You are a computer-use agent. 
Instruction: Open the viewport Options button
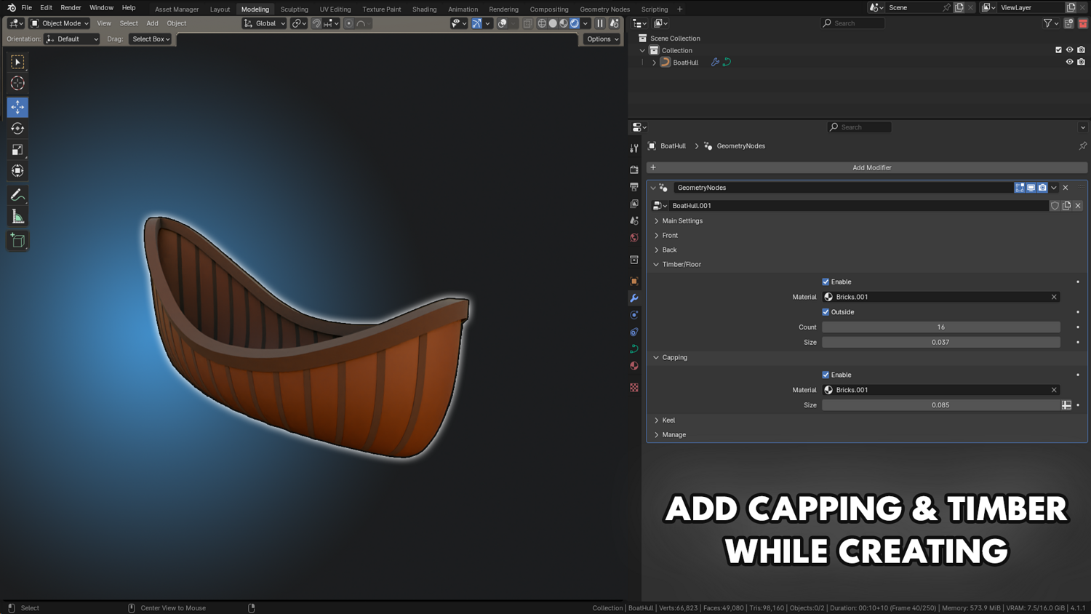coord(602,39)
